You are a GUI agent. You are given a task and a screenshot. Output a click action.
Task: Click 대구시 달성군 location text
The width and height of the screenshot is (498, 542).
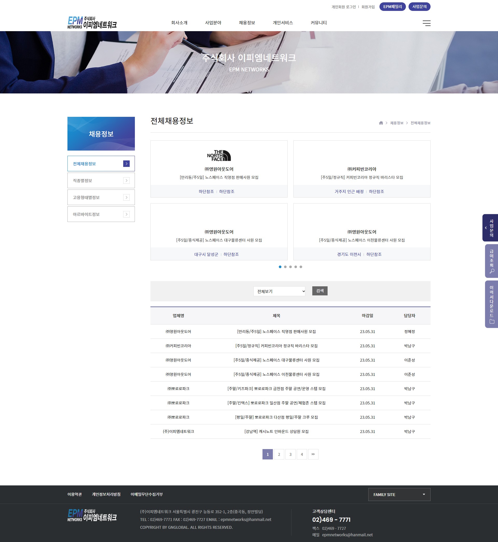[x=206, y=254]
